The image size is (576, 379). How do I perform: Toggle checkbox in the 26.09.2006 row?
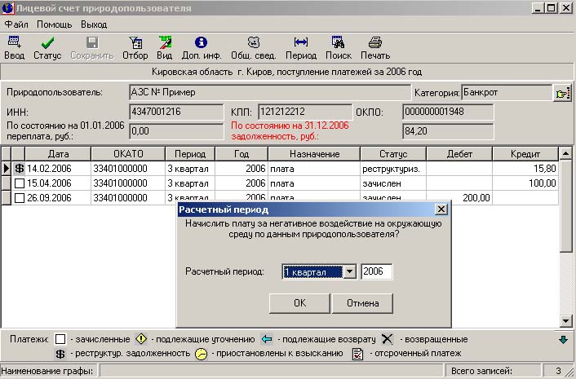pos(20,198)
